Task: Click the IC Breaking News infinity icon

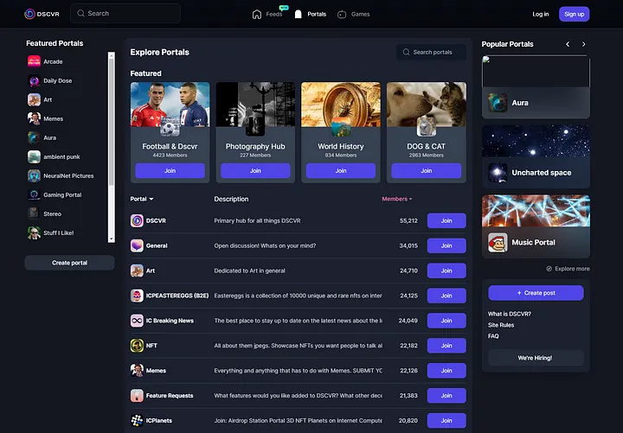Action: point(137,321)
